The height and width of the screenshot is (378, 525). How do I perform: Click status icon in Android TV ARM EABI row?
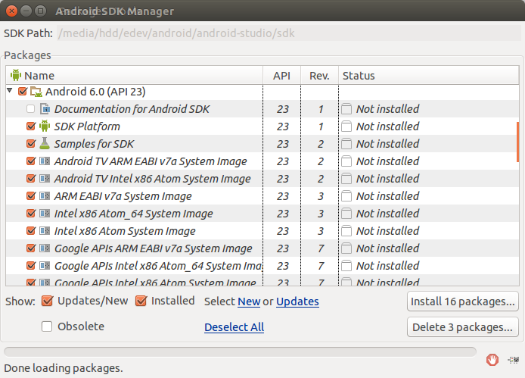346,161
